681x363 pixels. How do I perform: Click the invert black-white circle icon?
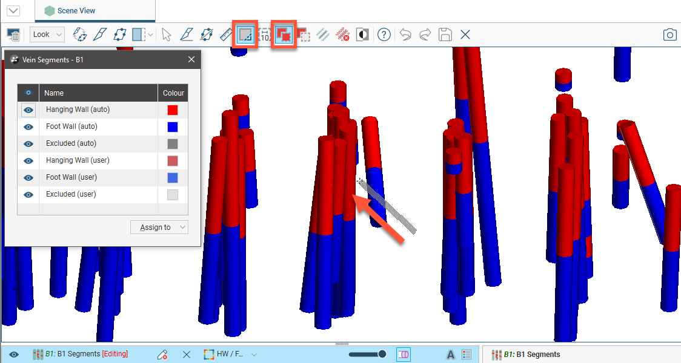[362, 34]
